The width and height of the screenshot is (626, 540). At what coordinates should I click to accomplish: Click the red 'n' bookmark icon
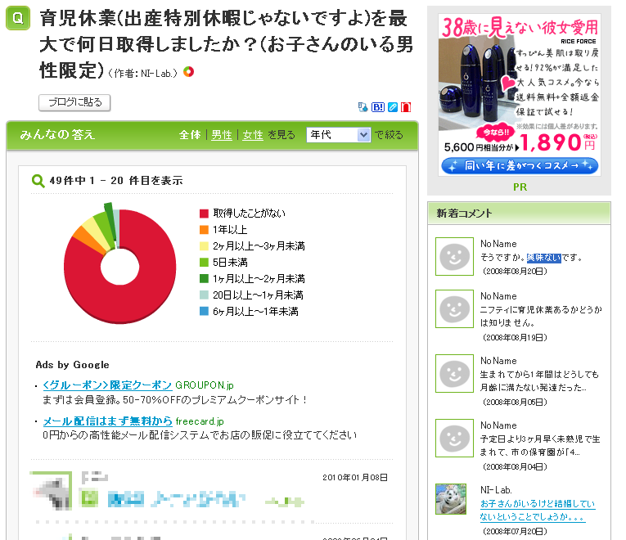406,106
